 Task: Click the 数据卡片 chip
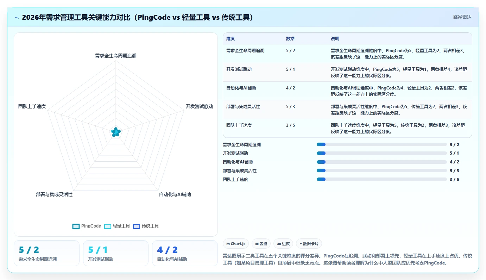[x=309, y=244]
